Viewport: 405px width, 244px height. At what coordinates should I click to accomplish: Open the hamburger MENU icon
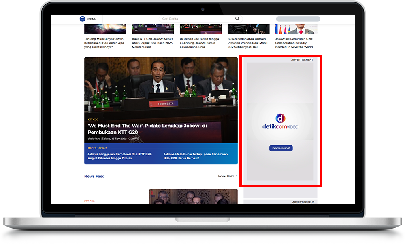(x=83, y=19)
